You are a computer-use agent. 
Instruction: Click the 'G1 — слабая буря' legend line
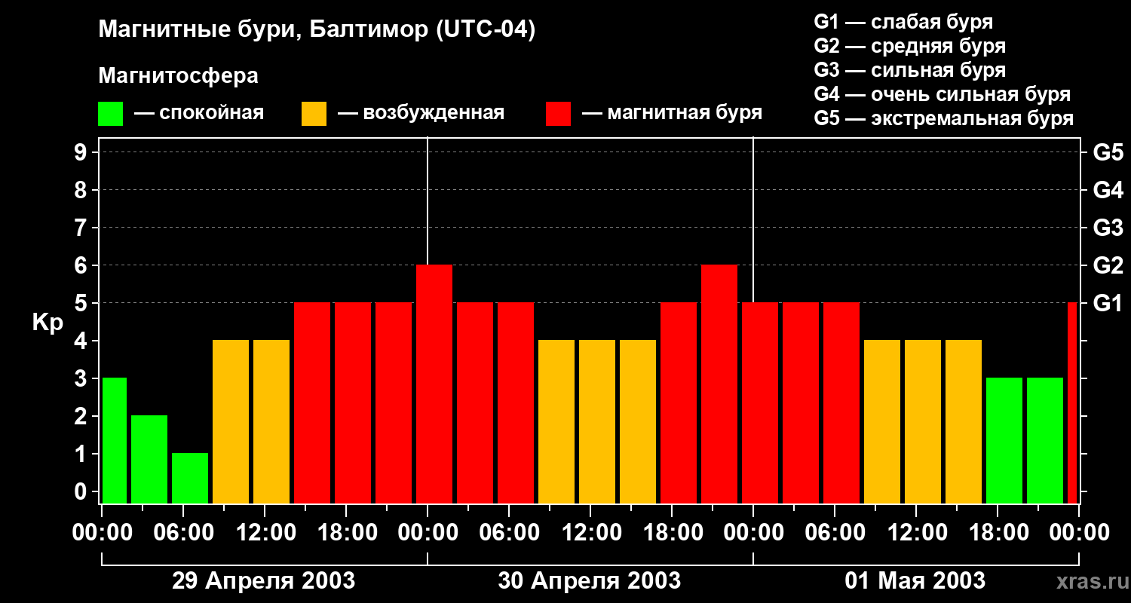point(903,22)
